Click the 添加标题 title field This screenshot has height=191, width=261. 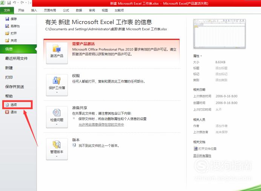pos(221,68)
